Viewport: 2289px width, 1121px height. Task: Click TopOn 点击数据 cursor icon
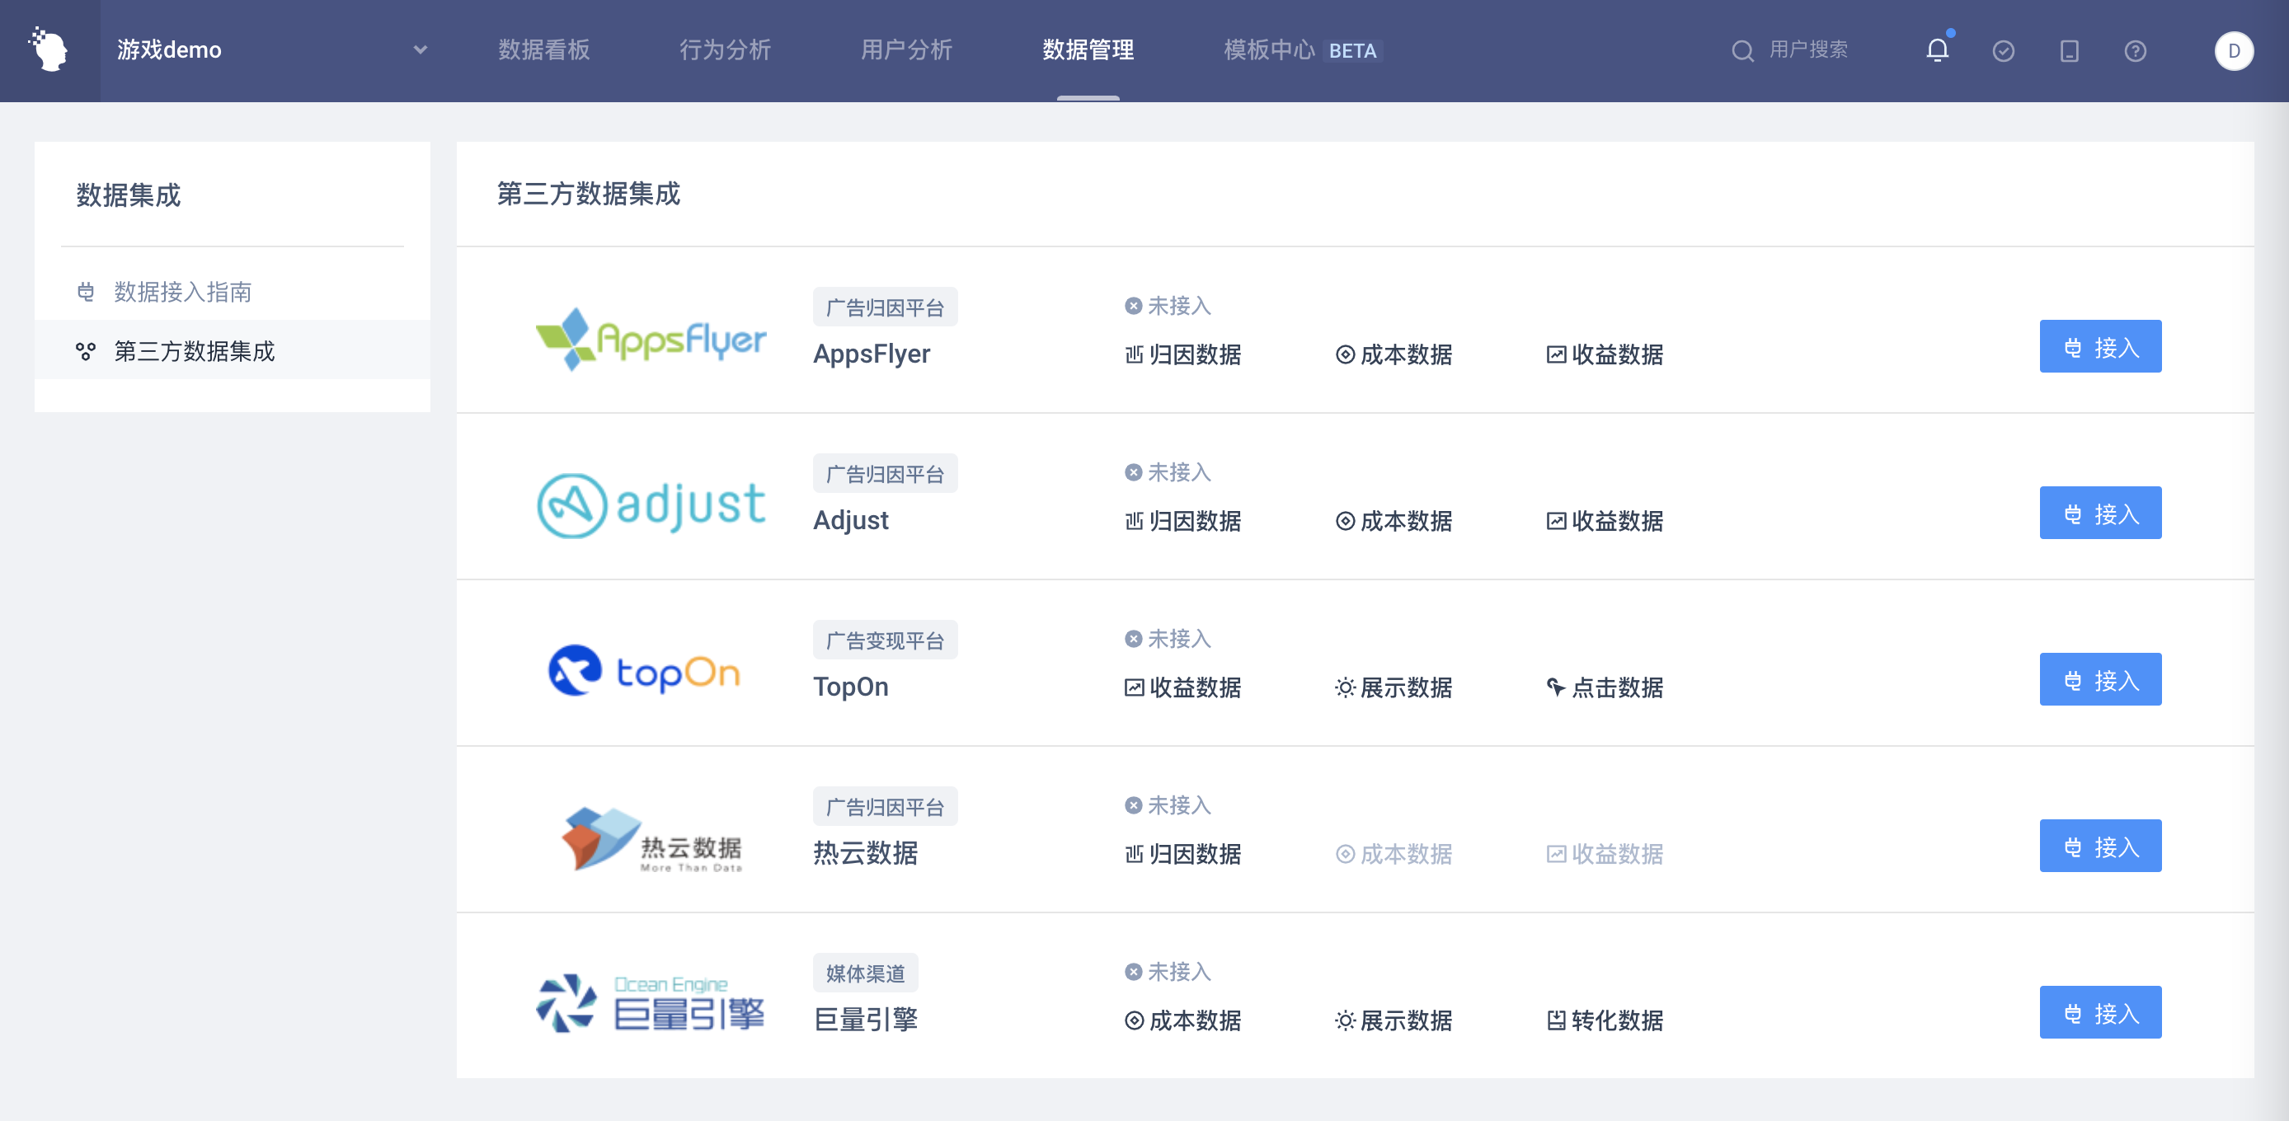[x=1556, y=687]
